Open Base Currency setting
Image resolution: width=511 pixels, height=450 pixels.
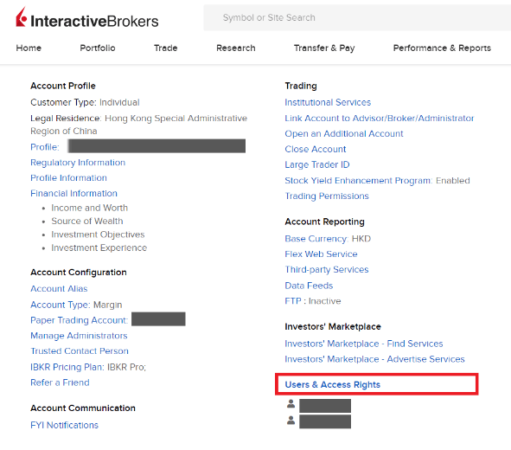(x=328, y=239)
